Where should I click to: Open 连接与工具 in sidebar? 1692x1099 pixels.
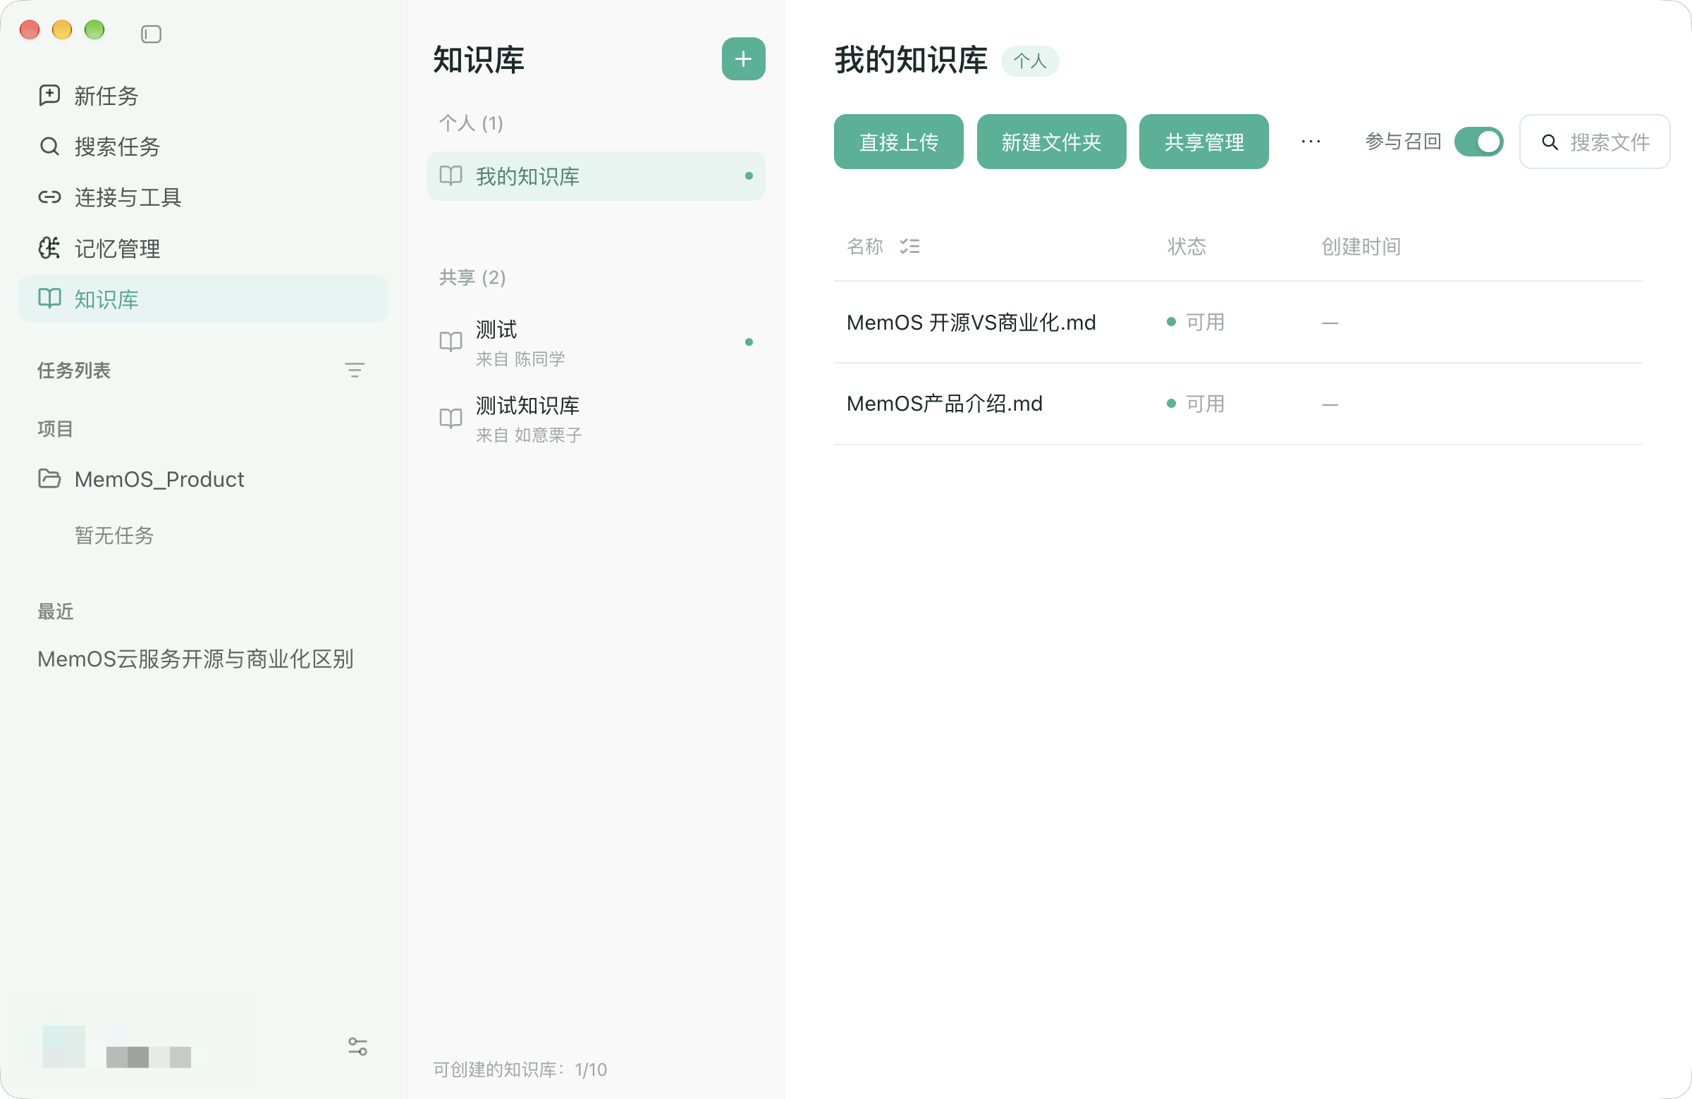point(203,197)
